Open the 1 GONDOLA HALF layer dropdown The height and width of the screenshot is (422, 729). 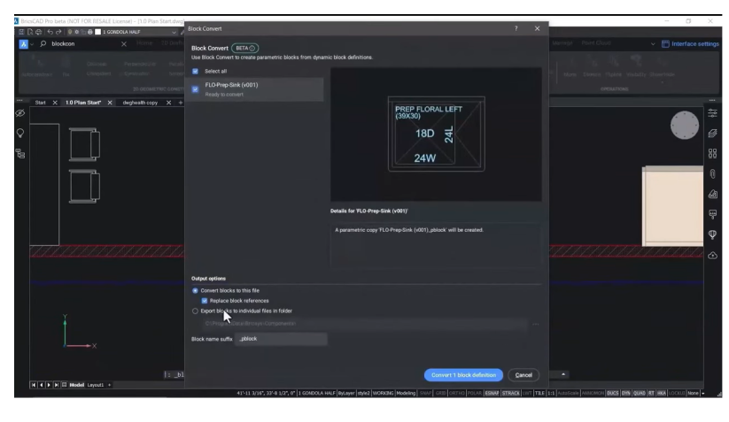tap(174, 32)
